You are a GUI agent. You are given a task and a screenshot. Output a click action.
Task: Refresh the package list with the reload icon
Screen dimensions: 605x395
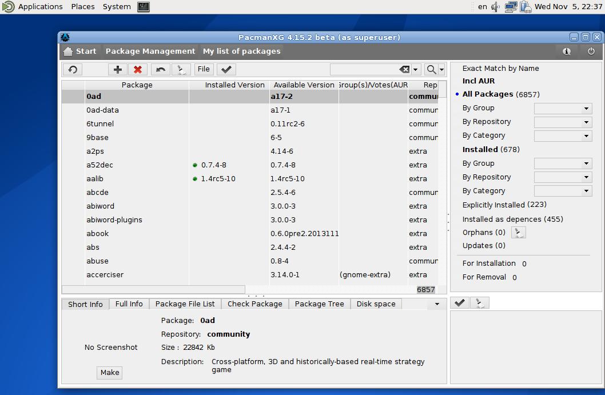click(73, 69)
